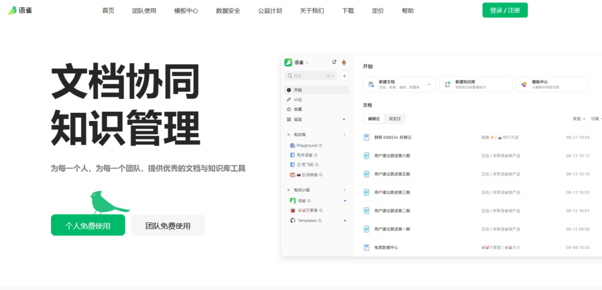Screen dimensions: 602x290
Task: Click the 逛逛 explore icon
Action: click(289, 119)
